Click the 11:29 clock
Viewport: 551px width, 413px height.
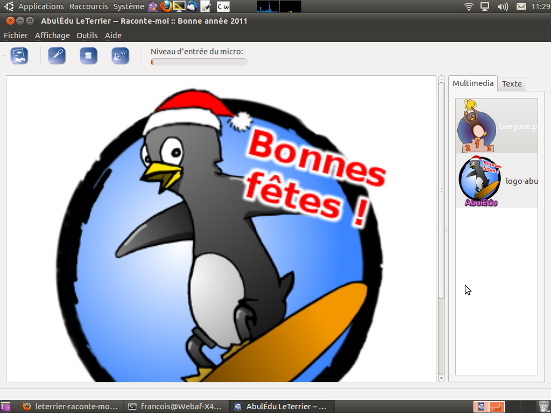540,6
